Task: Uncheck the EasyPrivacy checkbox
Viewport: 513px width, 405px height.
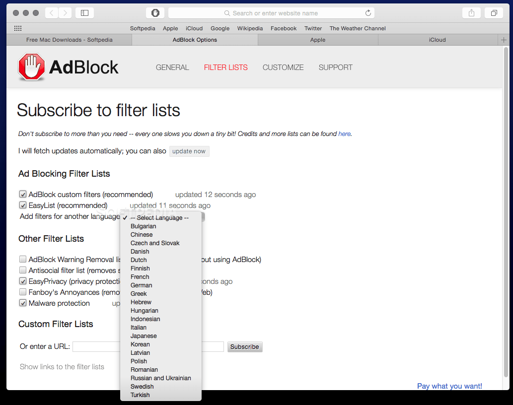Action: 22,281
